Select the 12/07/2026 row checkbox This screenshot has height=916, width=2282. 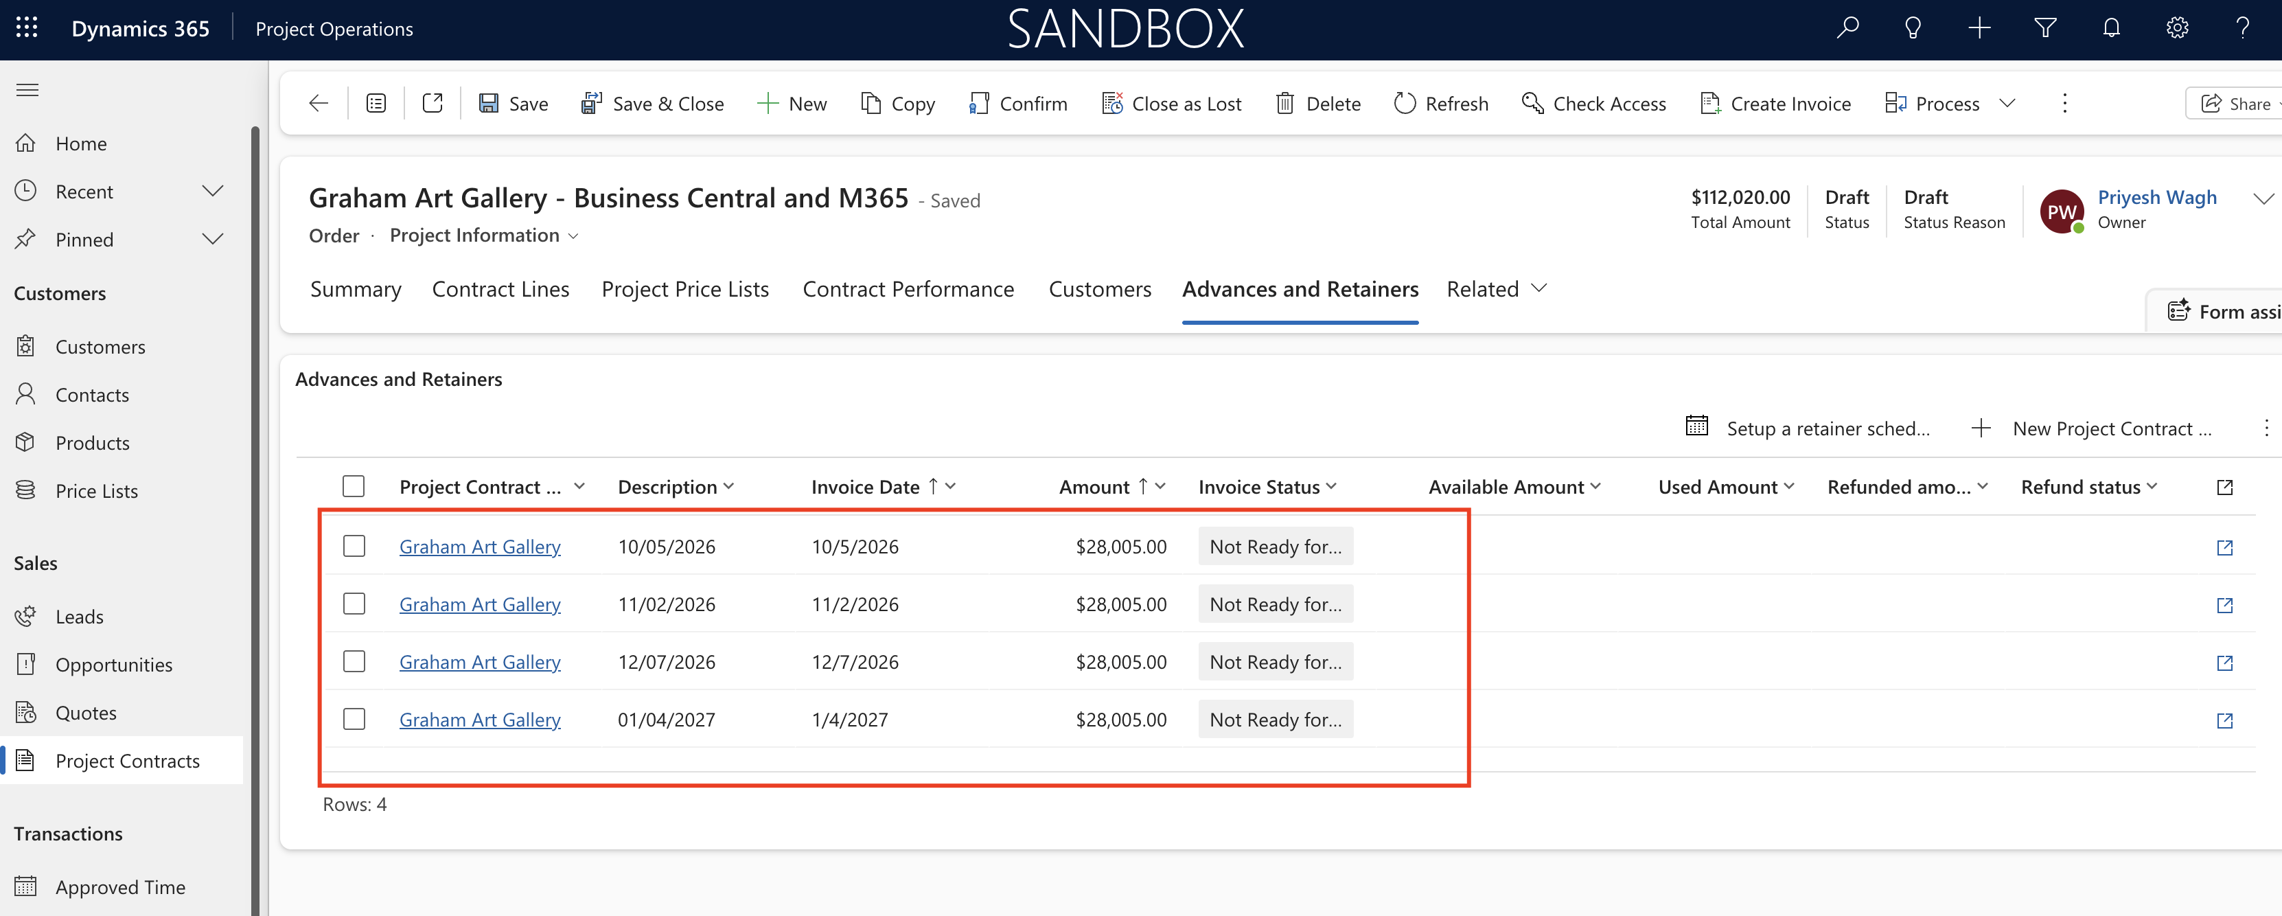coord(354,661)
